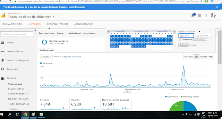Open Eventos de Intelligence section
Viewport: 222px width, 124px height.
point(18,60)
